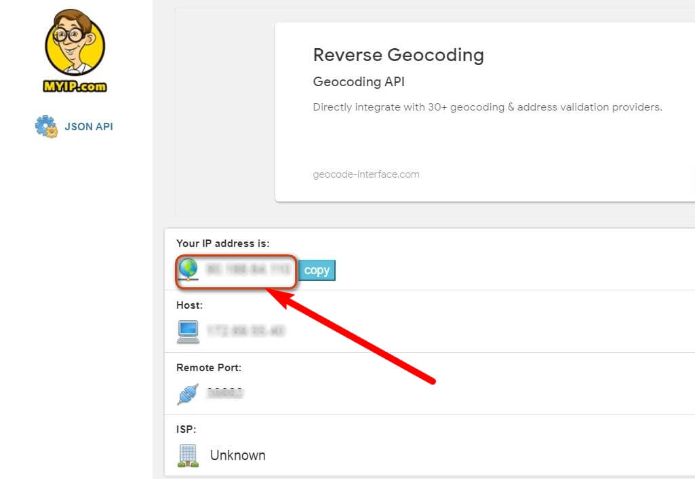The image size is (695, 479).
Task: Click the computer icon under Host
Action: (188, 331)
